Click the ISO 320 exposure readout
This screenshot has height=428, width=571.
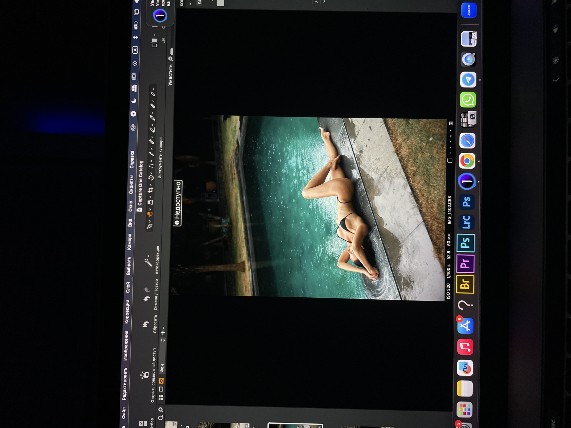click(448, 291)
